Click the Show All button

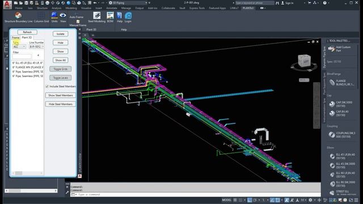point(61,60)
